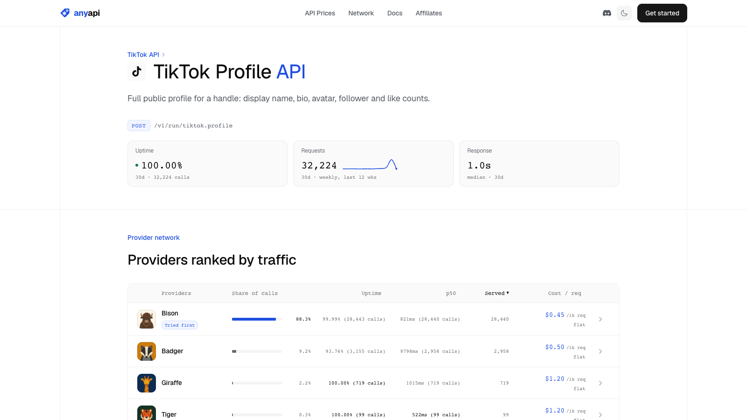The width and height of the screenshot is (747, 420).
Task: Click the 2,958 served value
Action: click(501, 351)
